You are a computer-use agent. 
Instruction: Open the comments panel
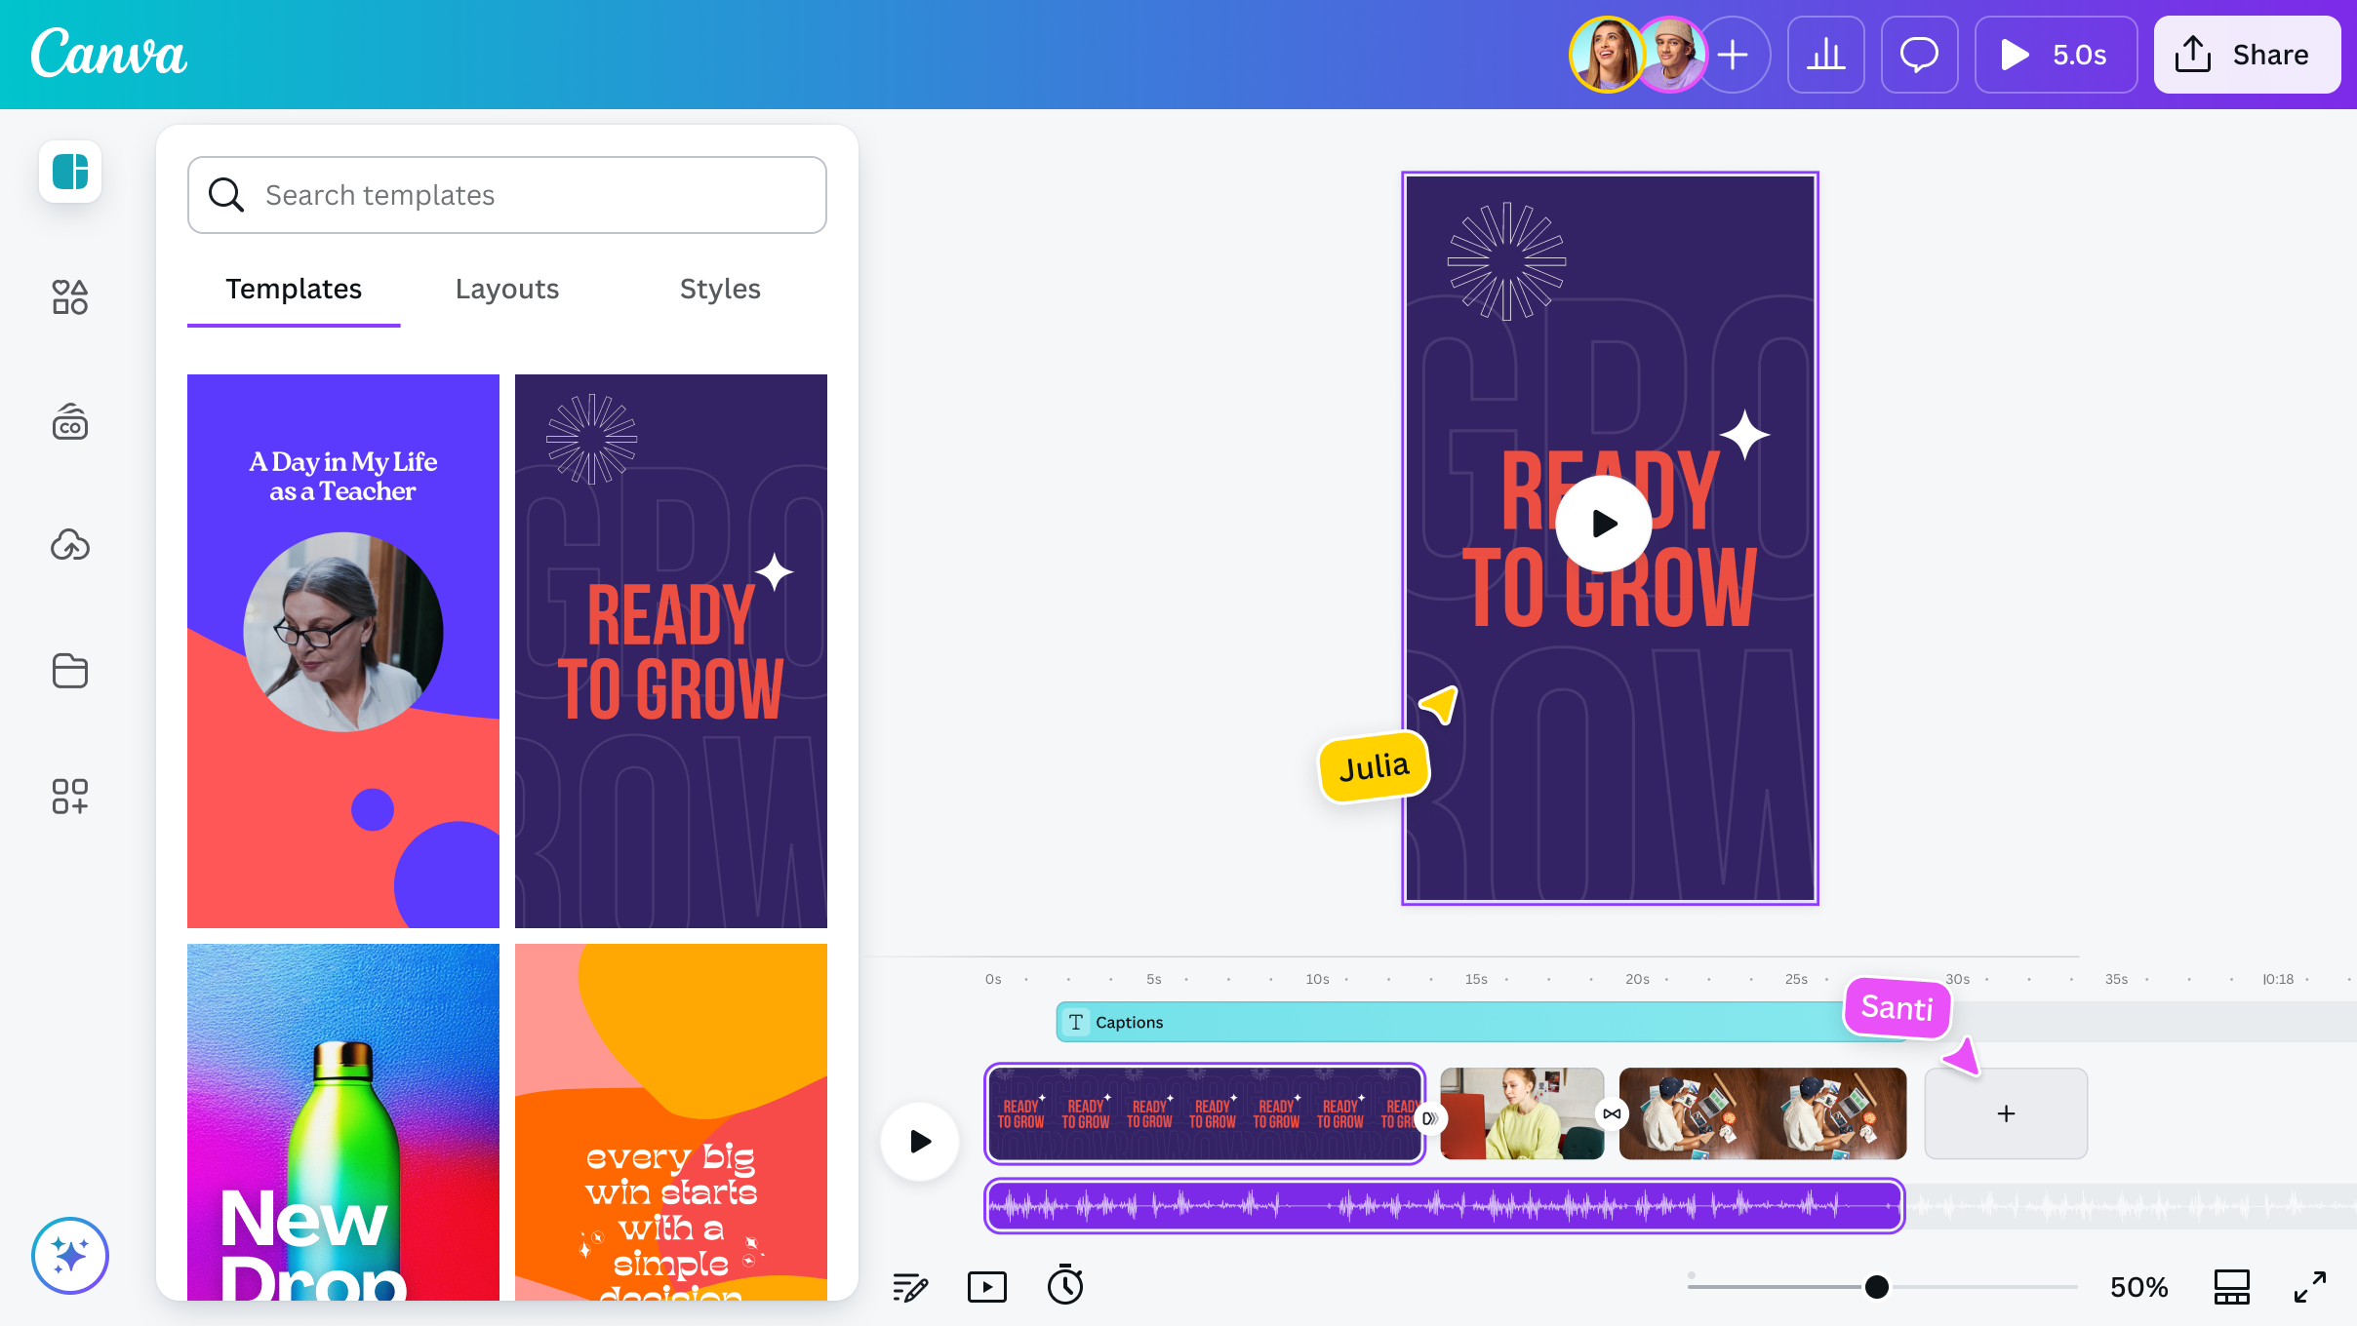[x=1919, y=55]
